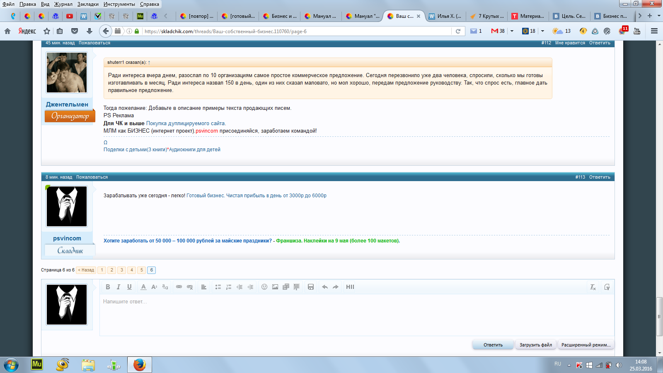Image resolution: width=663 pixels, height=373 pixels.
Task: Open the text alignment dropdown
Action: (203, 287)
